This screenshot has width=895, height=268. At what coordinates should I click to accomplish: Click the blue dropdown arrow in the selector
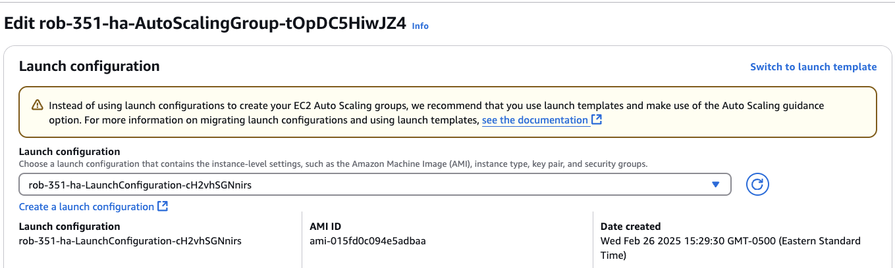click(716, 185)
